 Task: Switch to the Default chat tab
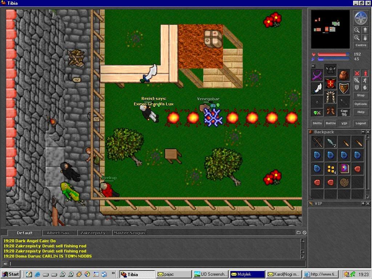pos(25,233)
